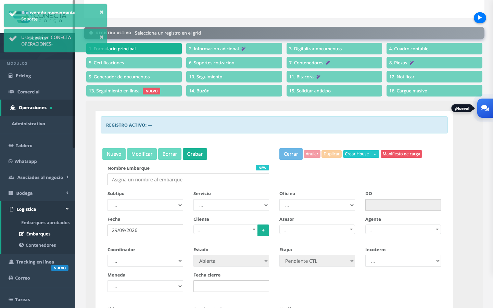Open Embarques aprobados in sidebar
The image size is (493, 308).
[x=46, y=222]
